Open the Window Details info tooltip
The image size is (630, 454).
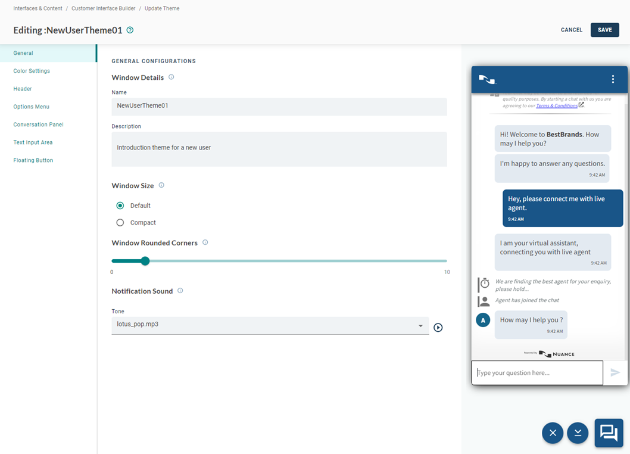(171, 77)
